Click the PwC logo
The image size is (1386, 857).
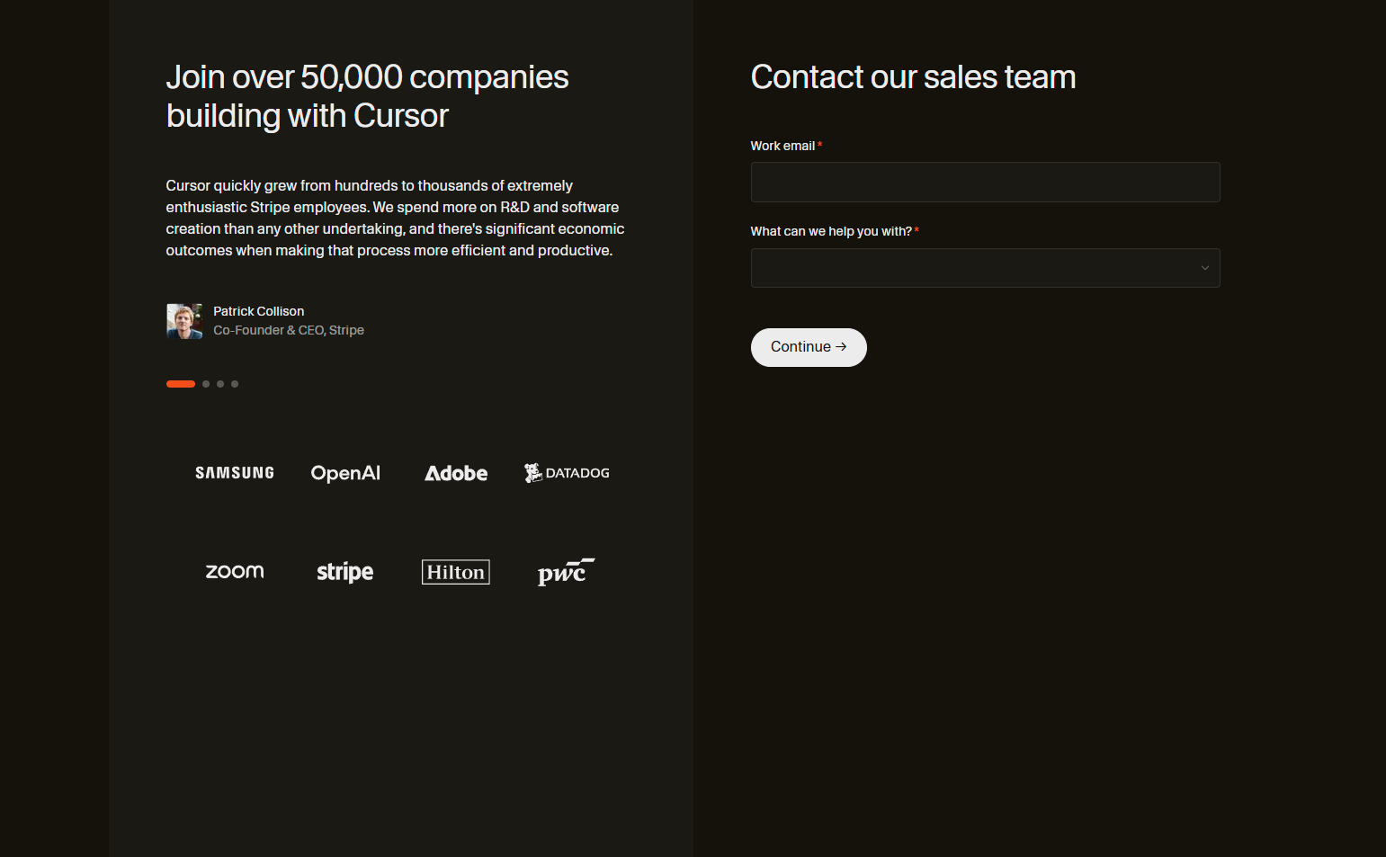point(567,571)
